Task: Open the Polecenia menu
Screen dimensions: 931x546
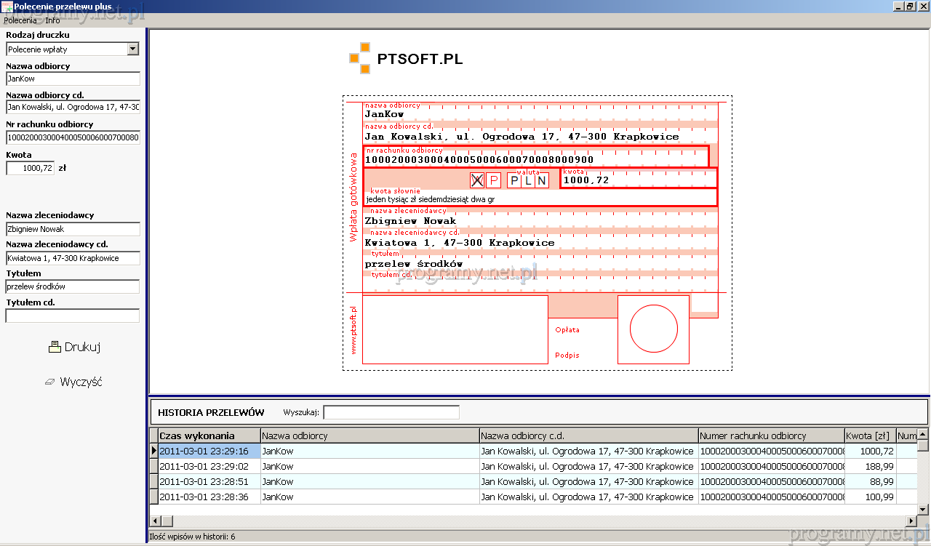Action: (x=20, y=20)
